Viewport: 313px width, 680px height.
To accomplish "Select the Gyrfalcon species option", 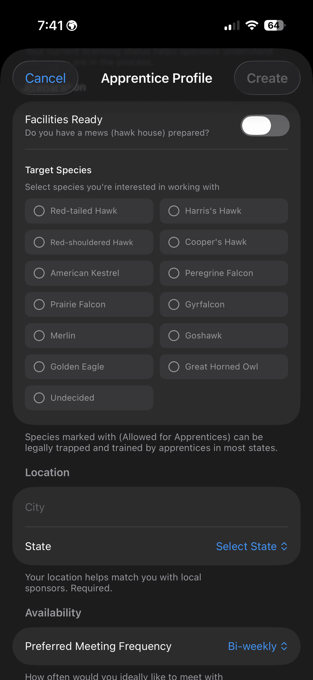I will pos(223,304).
